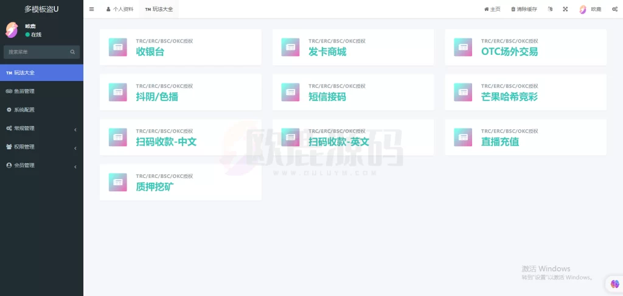
Task: Click the 抖阴/色播 card icon
Action: [117, 92]
